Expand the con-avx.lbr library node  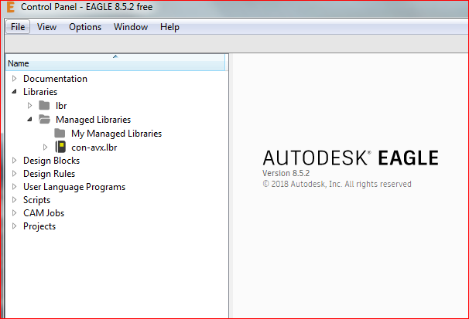pyautogui.click(x=45, y=147)
